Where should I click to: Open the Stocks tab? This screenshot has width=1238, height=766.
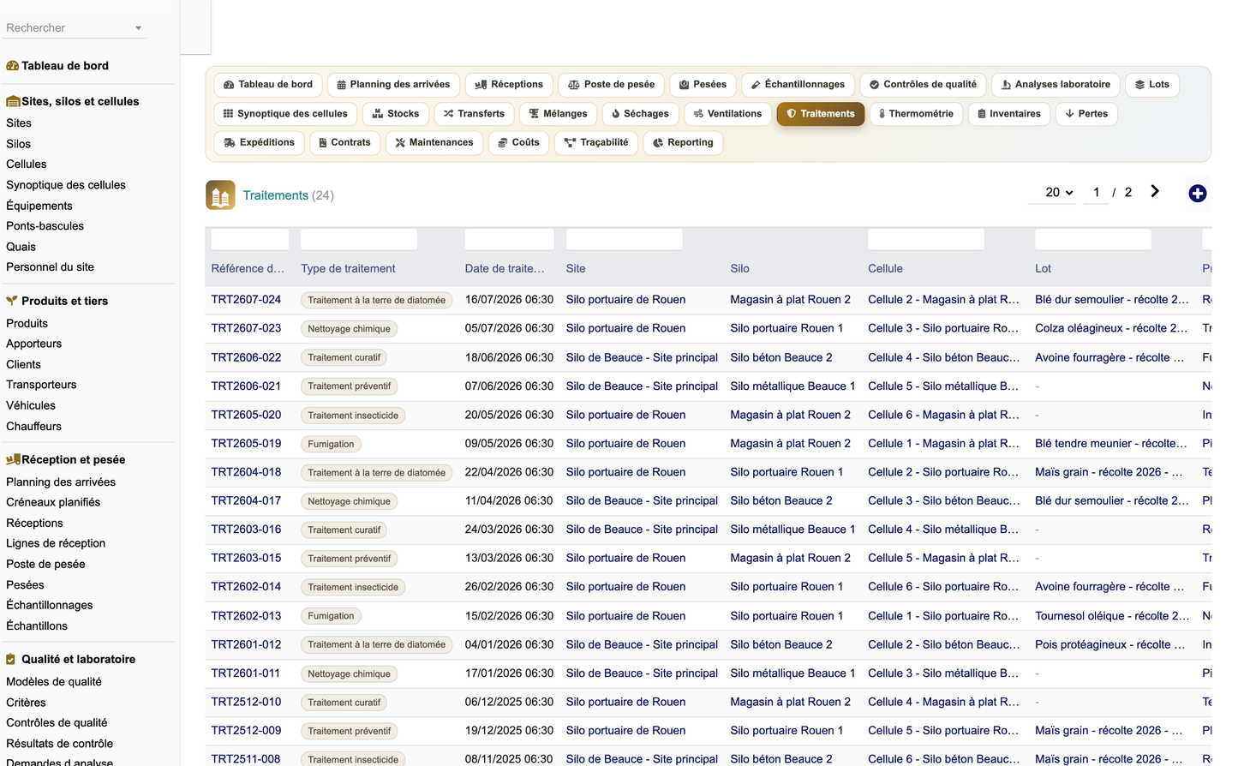pyautogui.click(x=396, y=114)
